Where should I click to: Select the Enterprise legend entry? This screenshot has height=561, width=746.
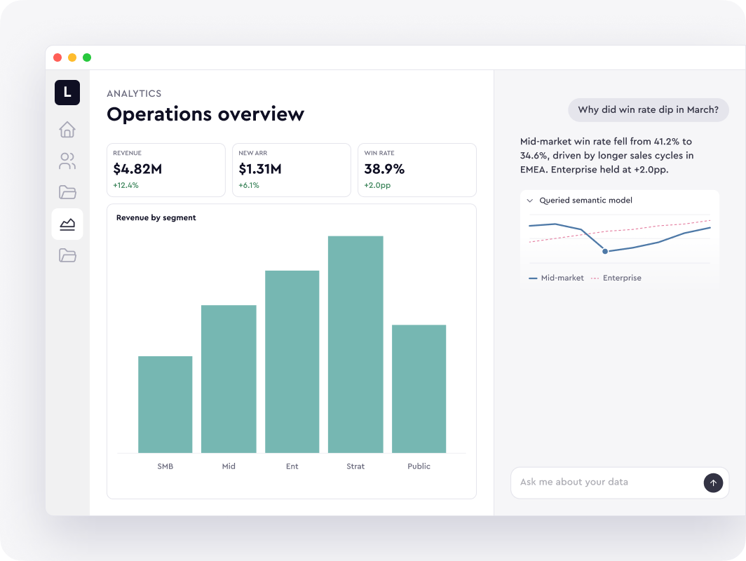(x=616, y=278)
